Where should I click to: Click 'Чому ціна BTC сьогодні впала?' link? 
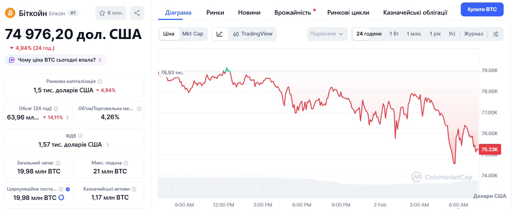point(56,60)
